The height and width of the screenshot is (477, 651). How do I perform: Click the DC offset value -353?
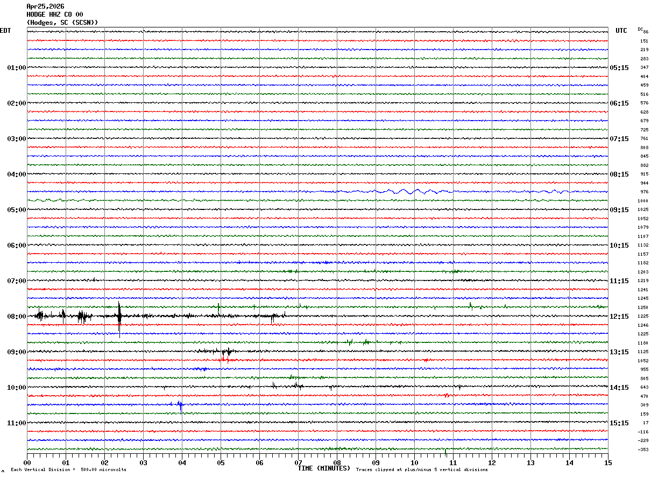pos(643,450)
